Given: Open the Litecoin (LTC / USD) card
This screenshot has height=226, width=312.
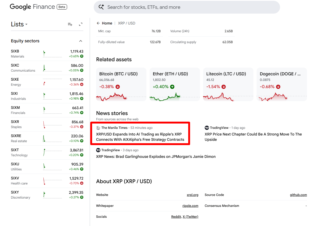Looking at the screenshot, I should click(x=228, y=84).
